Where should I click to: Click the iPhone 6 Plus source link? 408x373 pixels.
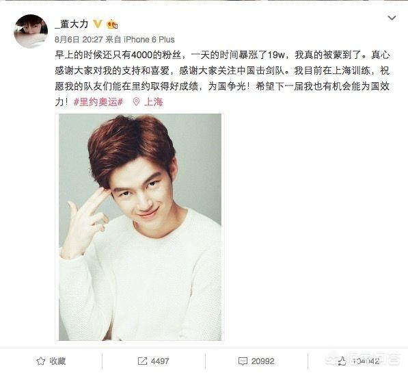[x=149, y=40]
